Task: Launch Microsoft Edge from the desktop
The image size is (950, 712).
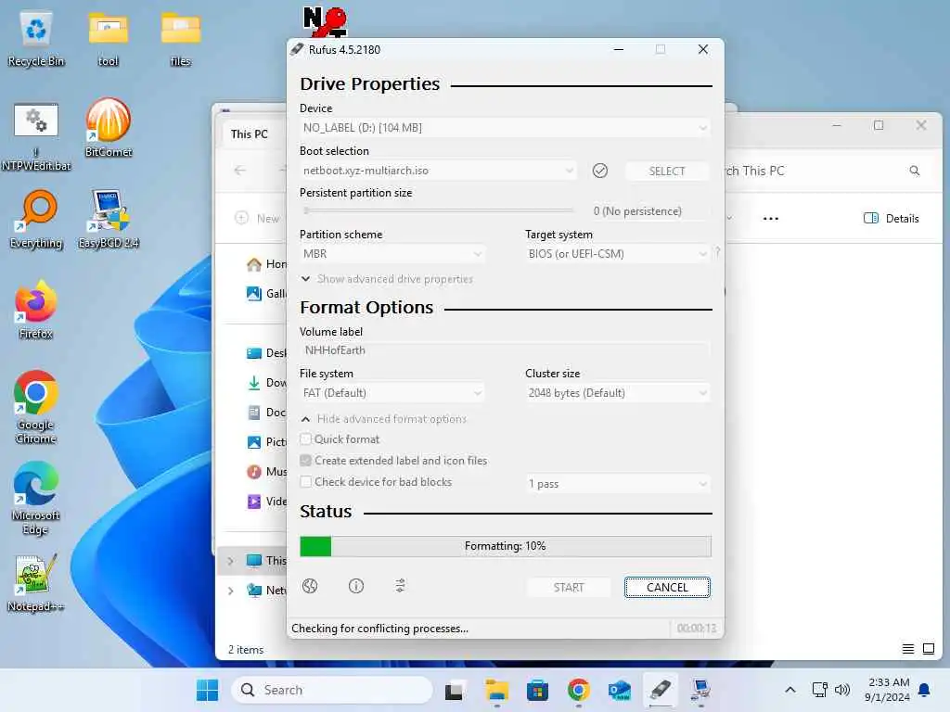Action: pyautogui.click(x=36, y=498)
